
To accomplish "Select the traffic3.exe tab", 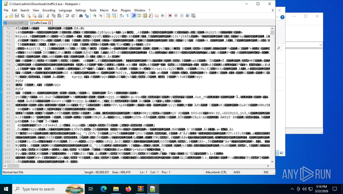I will pyautogui.click(x=40, y=23).
